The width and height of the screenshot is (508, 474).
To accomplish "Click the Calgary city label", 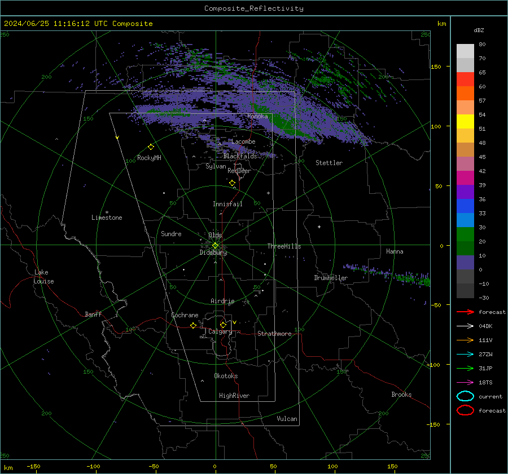I will tap(220, 331).
